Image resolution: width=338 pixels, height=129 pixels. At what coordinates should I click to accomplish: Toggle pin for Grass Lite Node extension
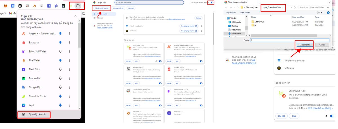[x=60, y=96]
